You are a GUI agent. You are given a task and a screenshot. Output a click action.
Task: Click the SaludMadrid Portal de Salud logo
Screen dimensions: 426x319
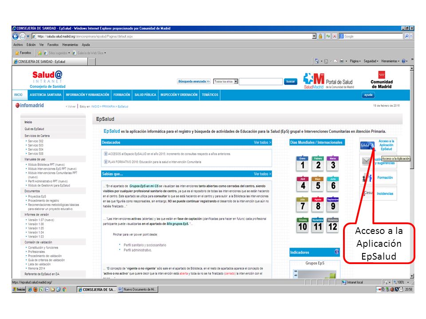[329, 81]
